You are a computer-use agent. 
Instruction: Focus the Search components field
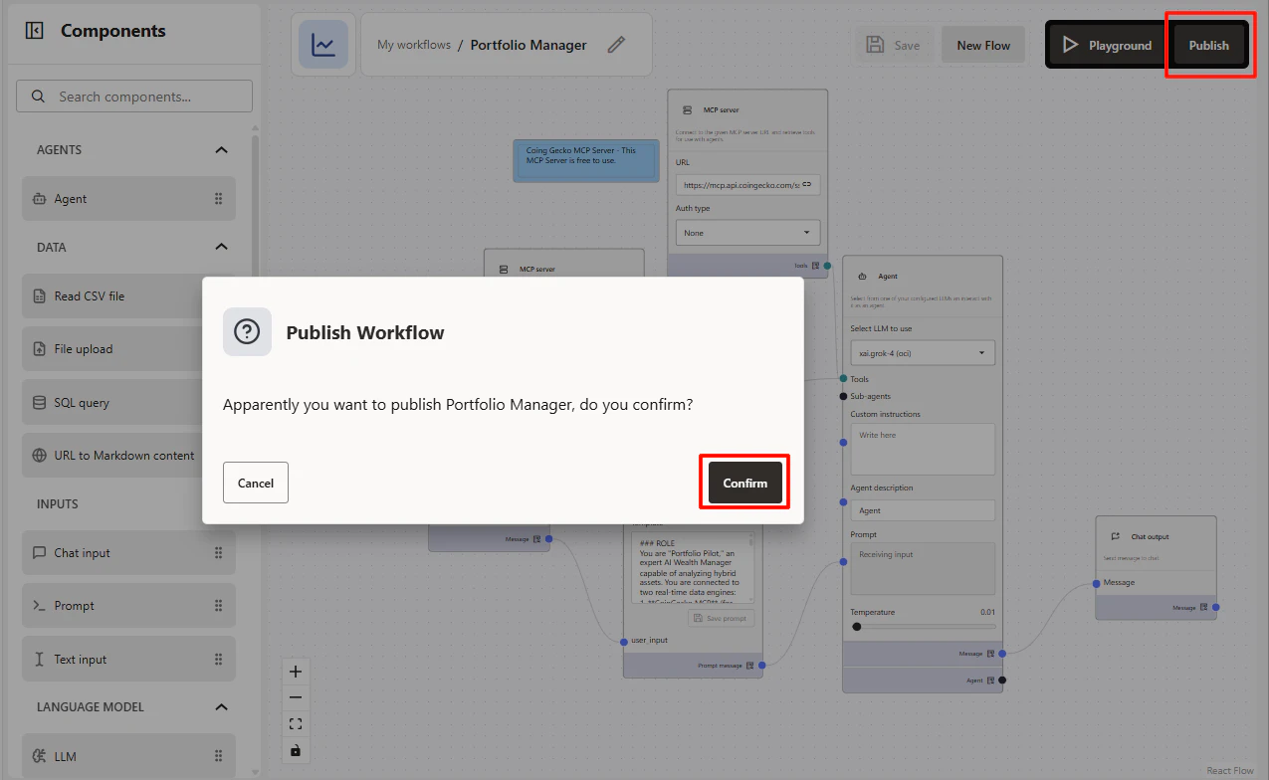pos(134,97)
